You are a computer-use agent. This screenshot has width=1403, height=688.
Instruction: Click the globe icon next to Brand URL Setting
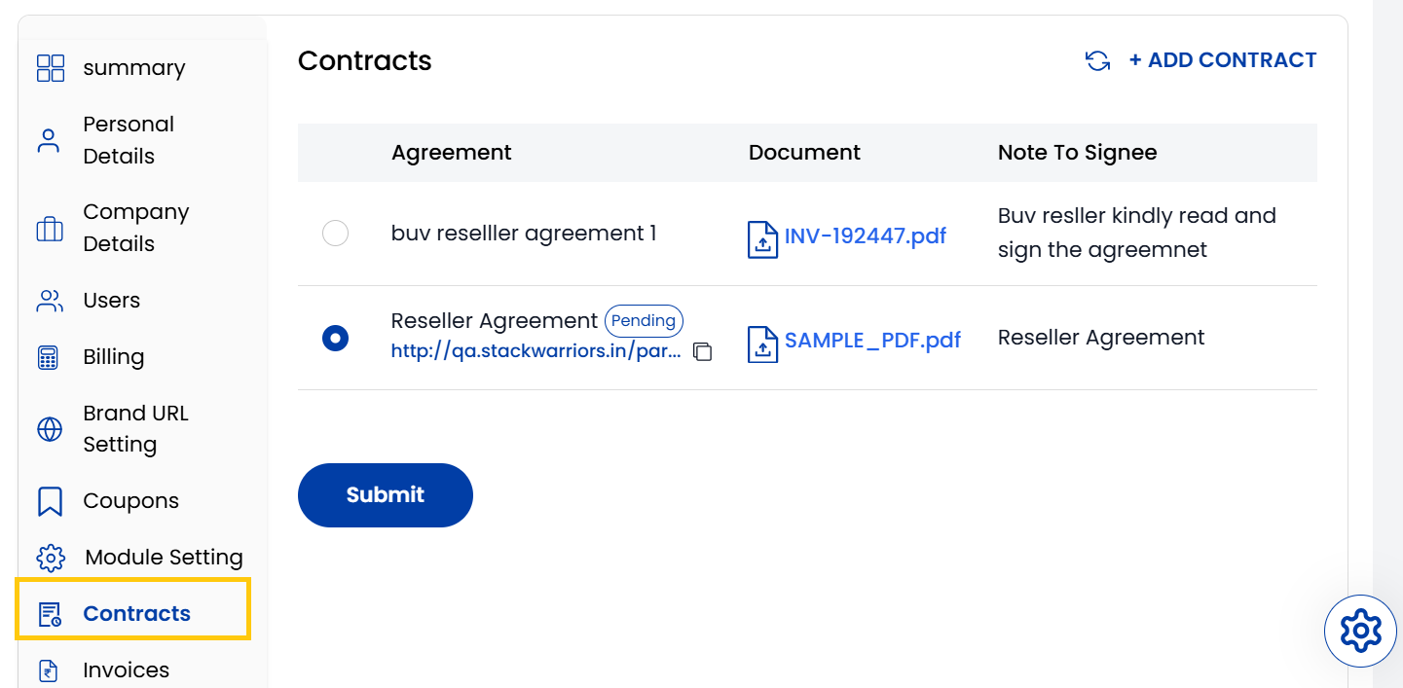50,428
